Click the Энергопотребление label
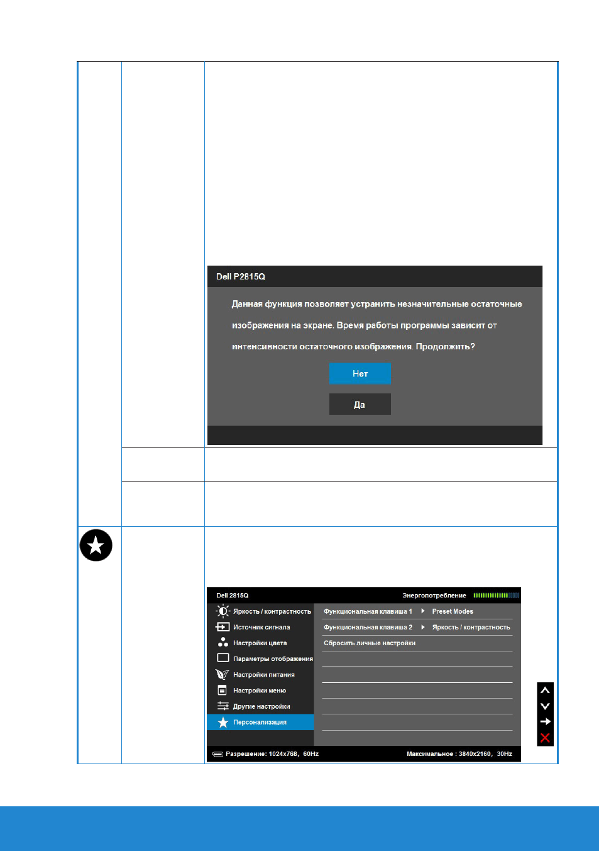 434,595
